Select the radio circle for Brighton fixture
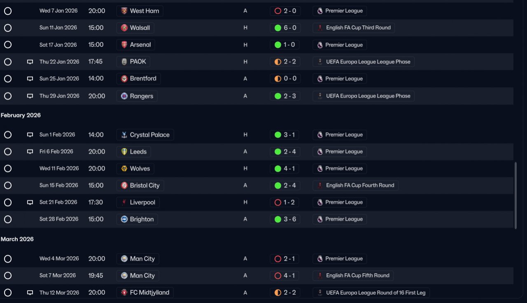 point(8,219)
